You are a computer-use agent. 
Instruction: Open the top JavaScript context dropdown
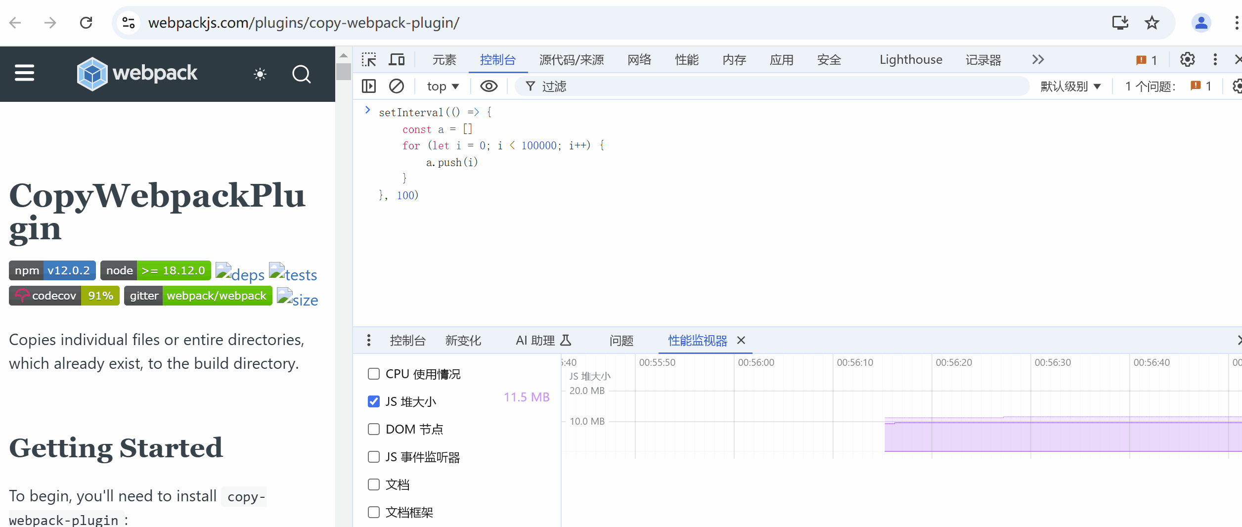(x=443, y=87)
